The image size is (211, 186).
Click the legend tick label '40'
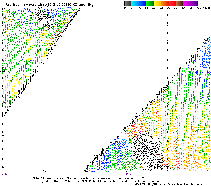pyautogui.click(x=183, y=8)
